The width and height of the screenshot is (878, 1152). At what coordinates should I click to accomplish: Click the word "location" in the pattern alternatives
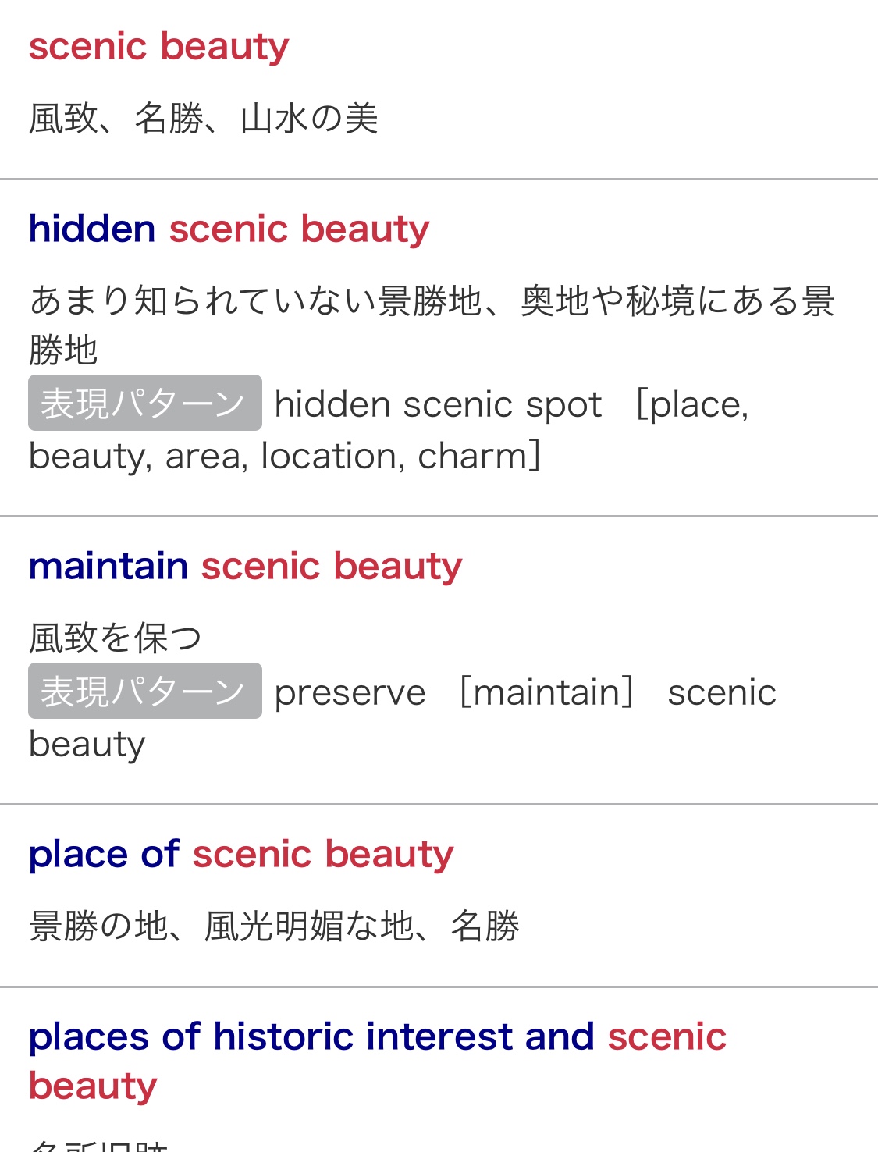coord(332,457)
